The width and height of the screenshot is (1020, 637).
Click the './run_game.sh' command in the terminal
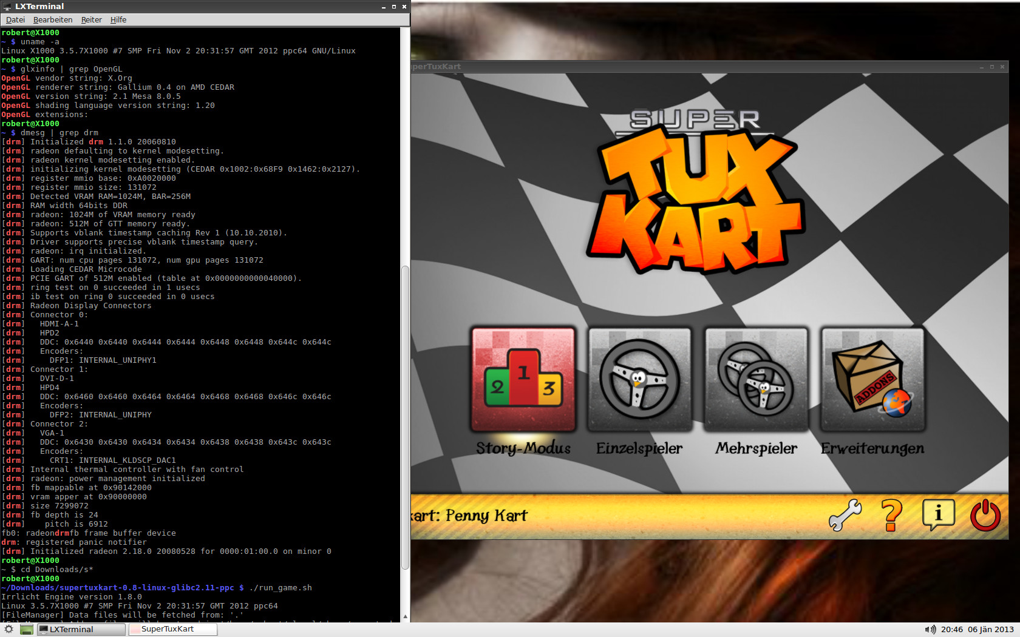pyautogui.click(x=280, y=588)
